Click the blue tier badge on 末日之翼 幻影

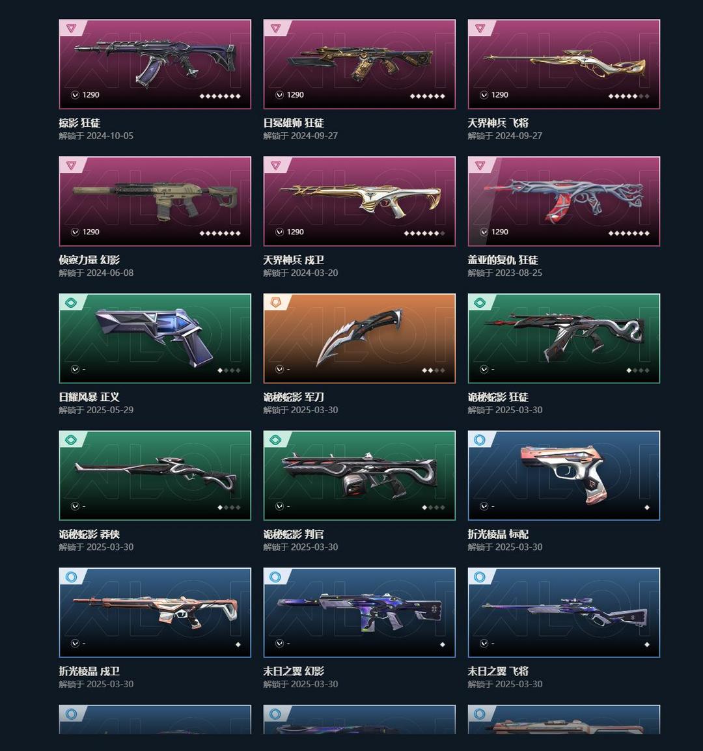tap(275, 577)
